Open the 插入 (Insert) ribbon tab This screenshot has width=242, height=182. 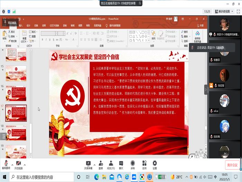[x=21, y=26]
